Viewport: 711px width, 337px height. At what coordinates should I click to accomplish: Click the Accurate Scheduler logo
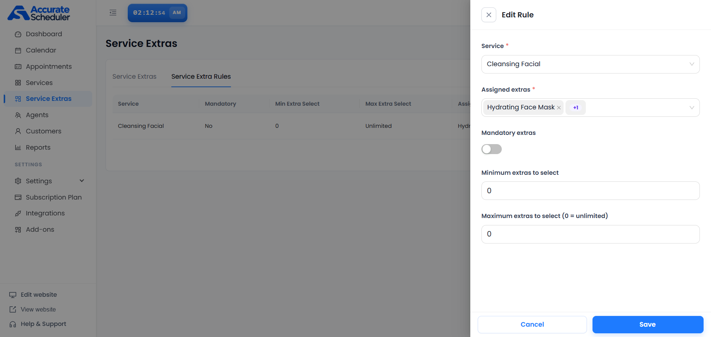(x=39, y=13)
